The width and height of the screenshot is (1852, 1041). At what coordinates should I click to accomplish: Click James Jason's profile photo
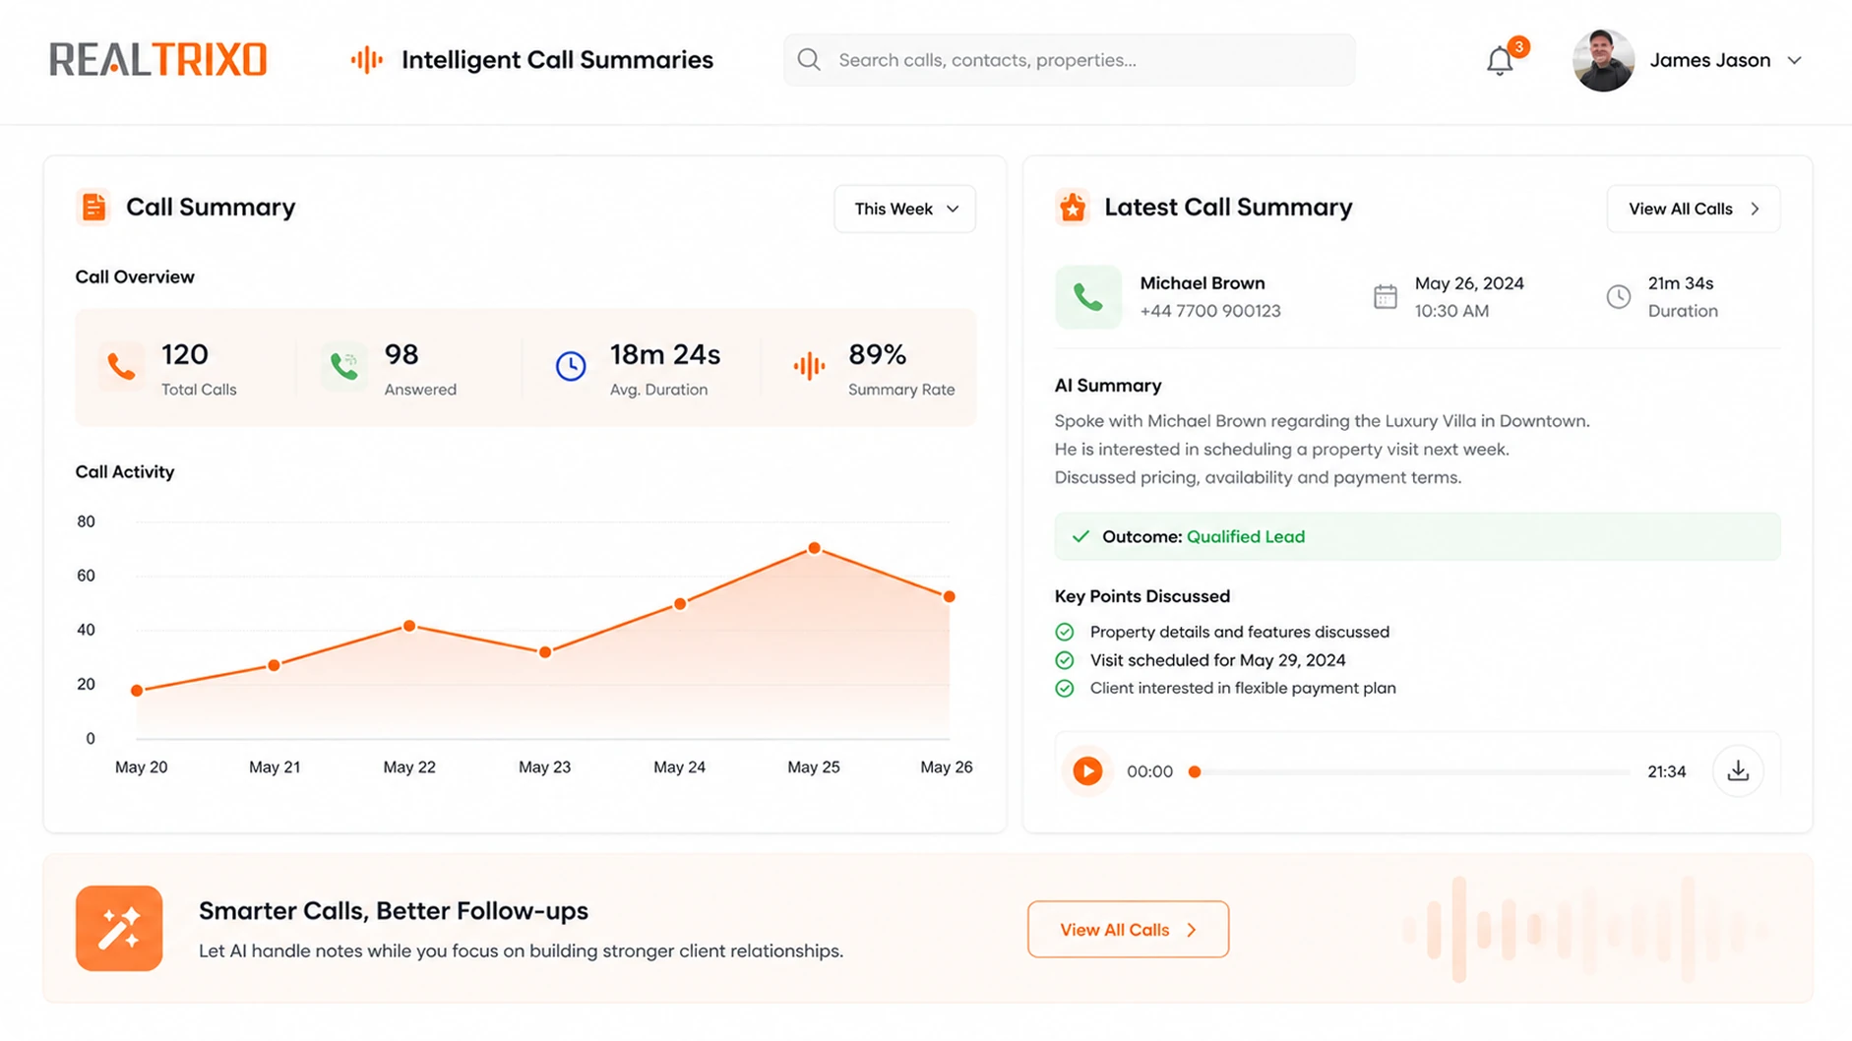point(1603,60)
